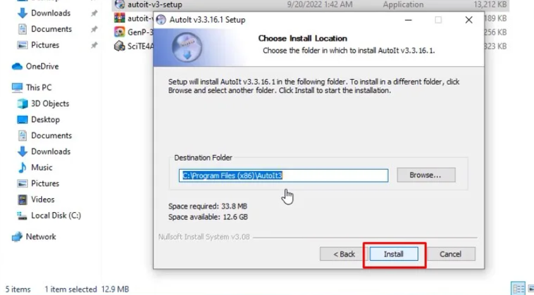The width and height of the screenshot is (534, 295).
Task: Select the autoit-v3-setup application icon
Action: (120, 4)
